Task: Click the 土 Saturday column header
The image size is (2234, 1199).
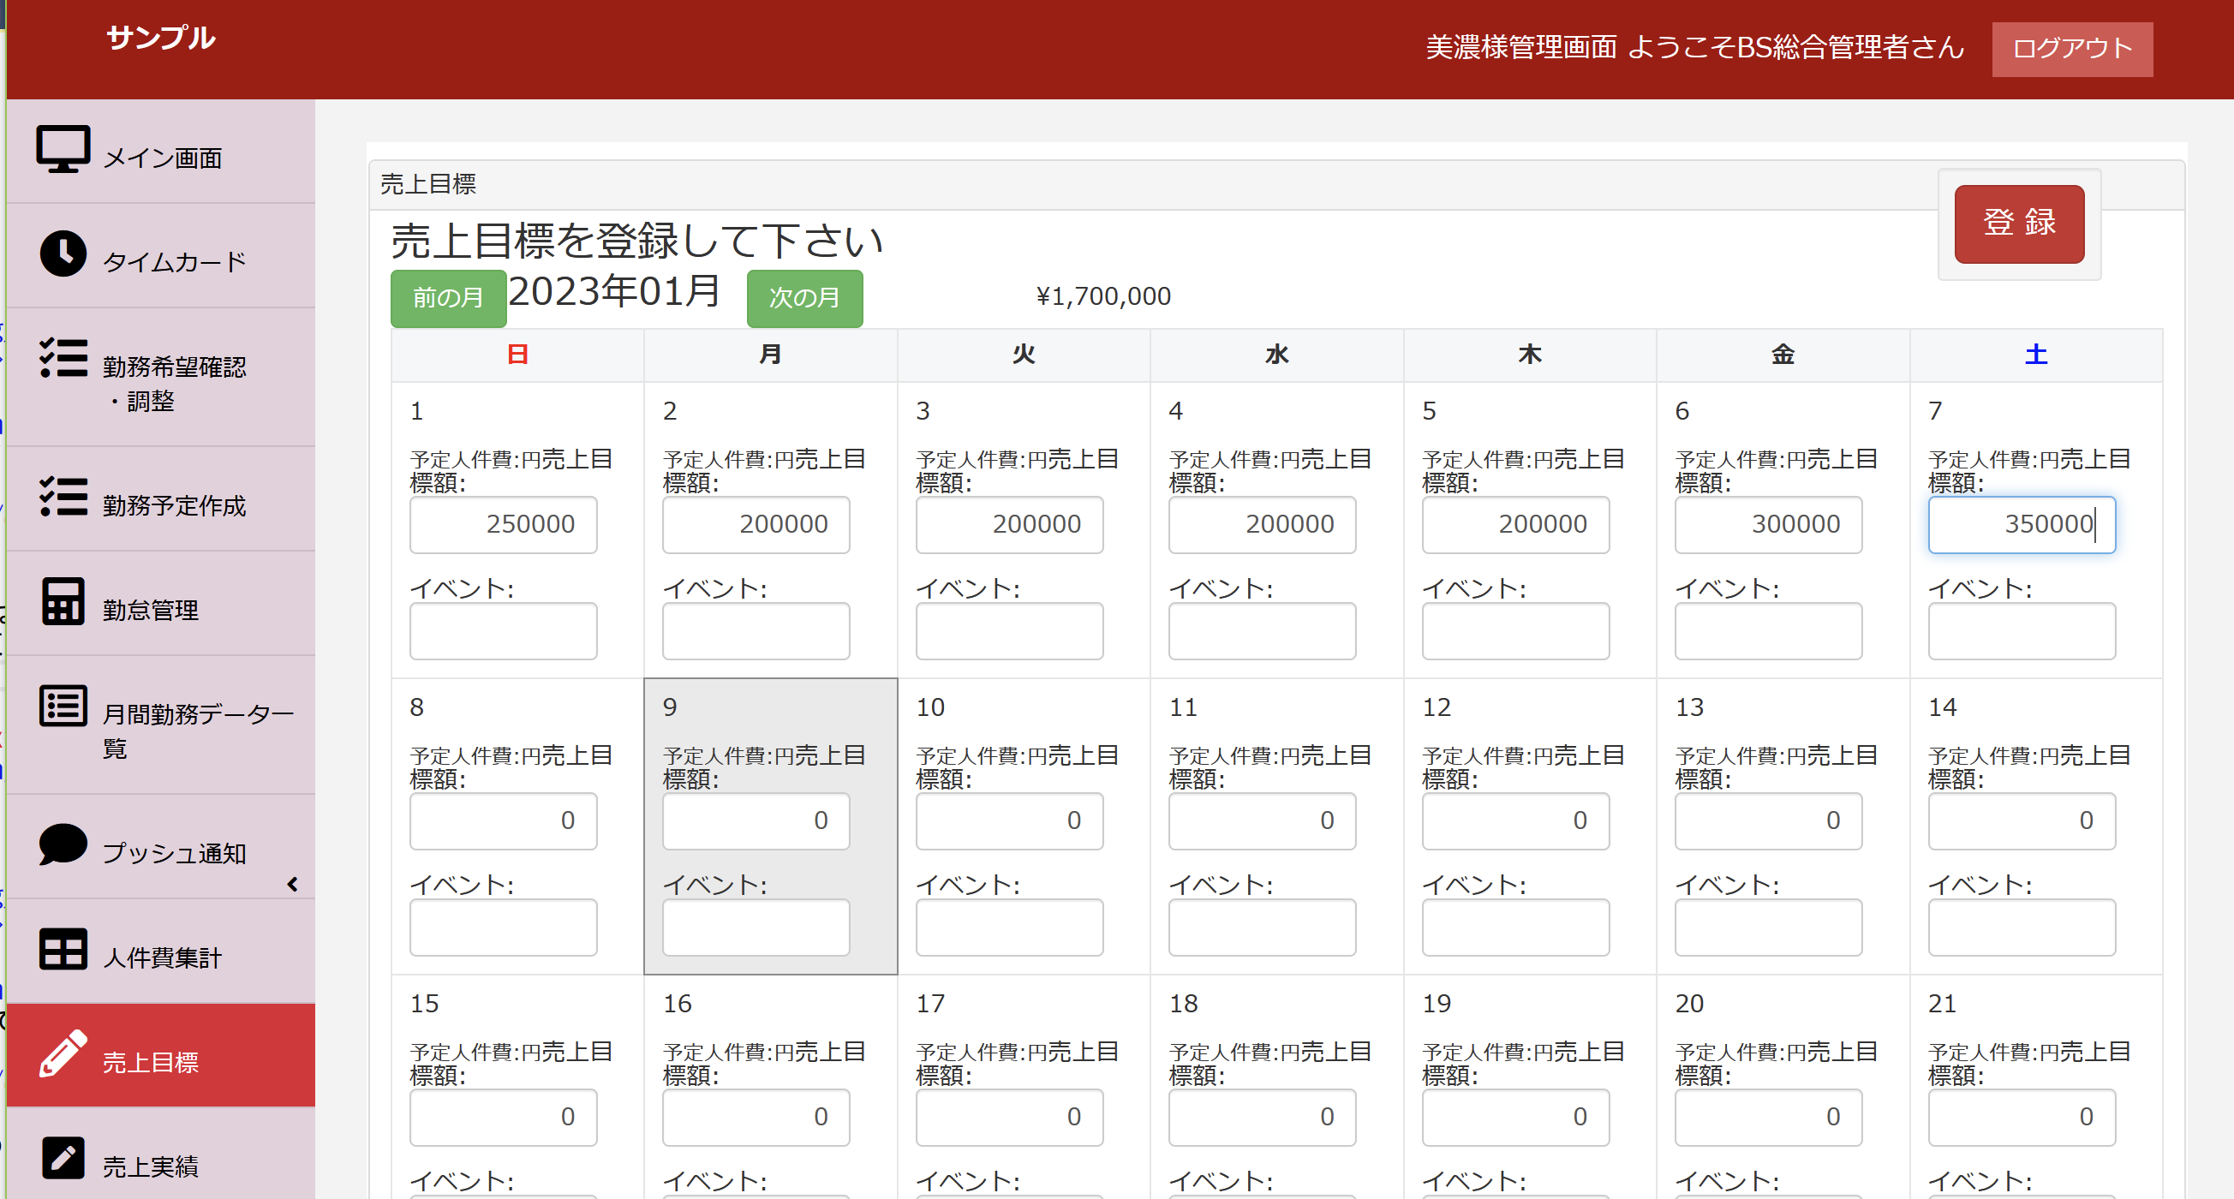Action: click(x=2035, y=355)
